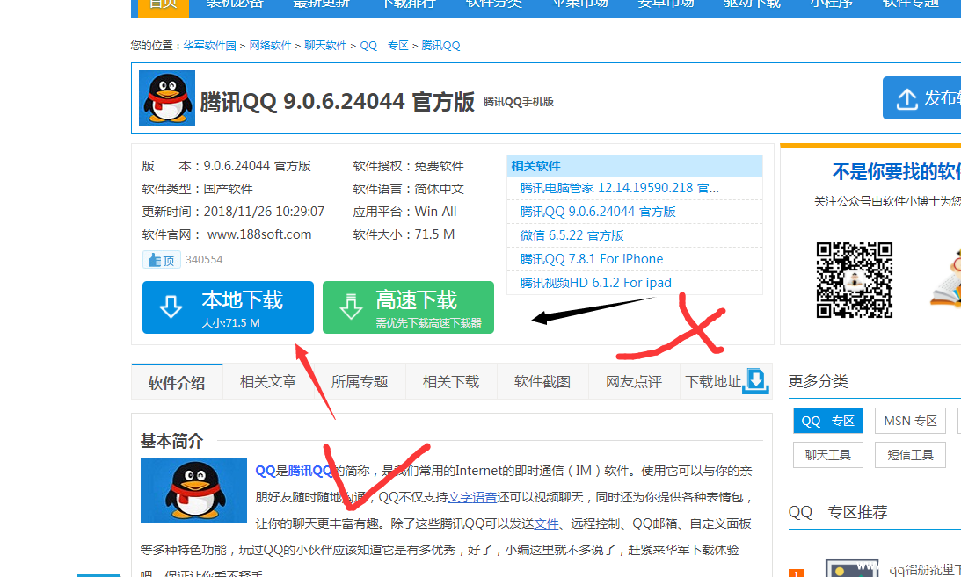Click the 聊天软件 breadcrumb link
This screenshot has height=577, width=961.
[325, 46]
